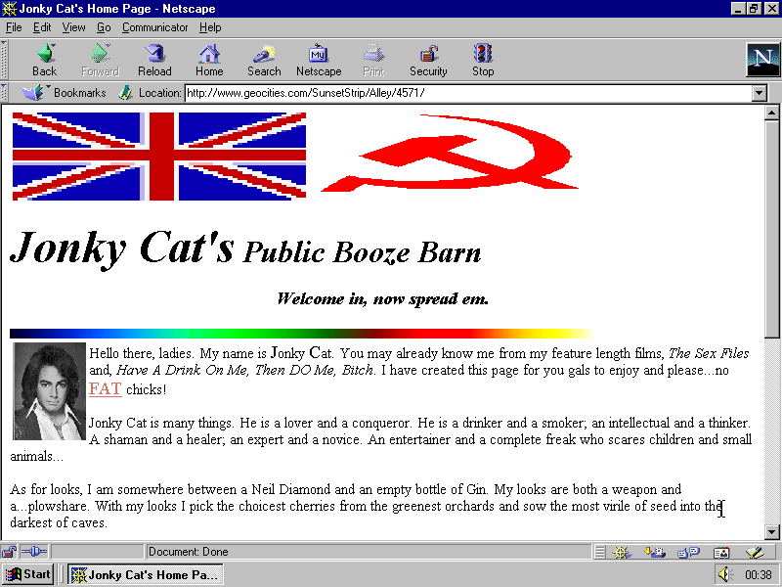Screen dimensions: 782x587
Task: Click the "Document: Done" status text
Action: pyautogui.click(x=188, y=552)
